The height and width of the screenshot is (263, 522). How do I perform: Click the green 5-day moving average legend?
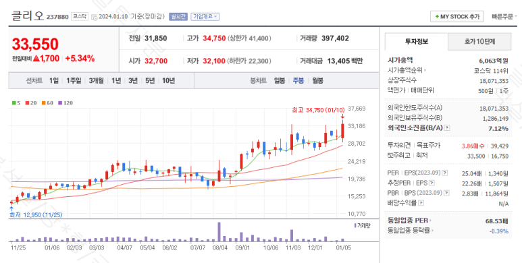coord(16,103)
